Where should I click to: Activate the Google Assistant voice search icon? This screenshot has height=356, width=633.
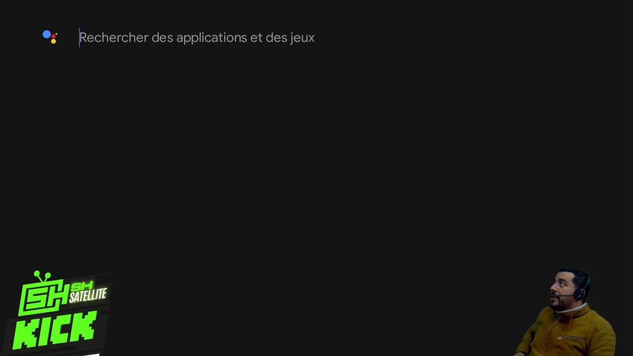pos(50,37)
